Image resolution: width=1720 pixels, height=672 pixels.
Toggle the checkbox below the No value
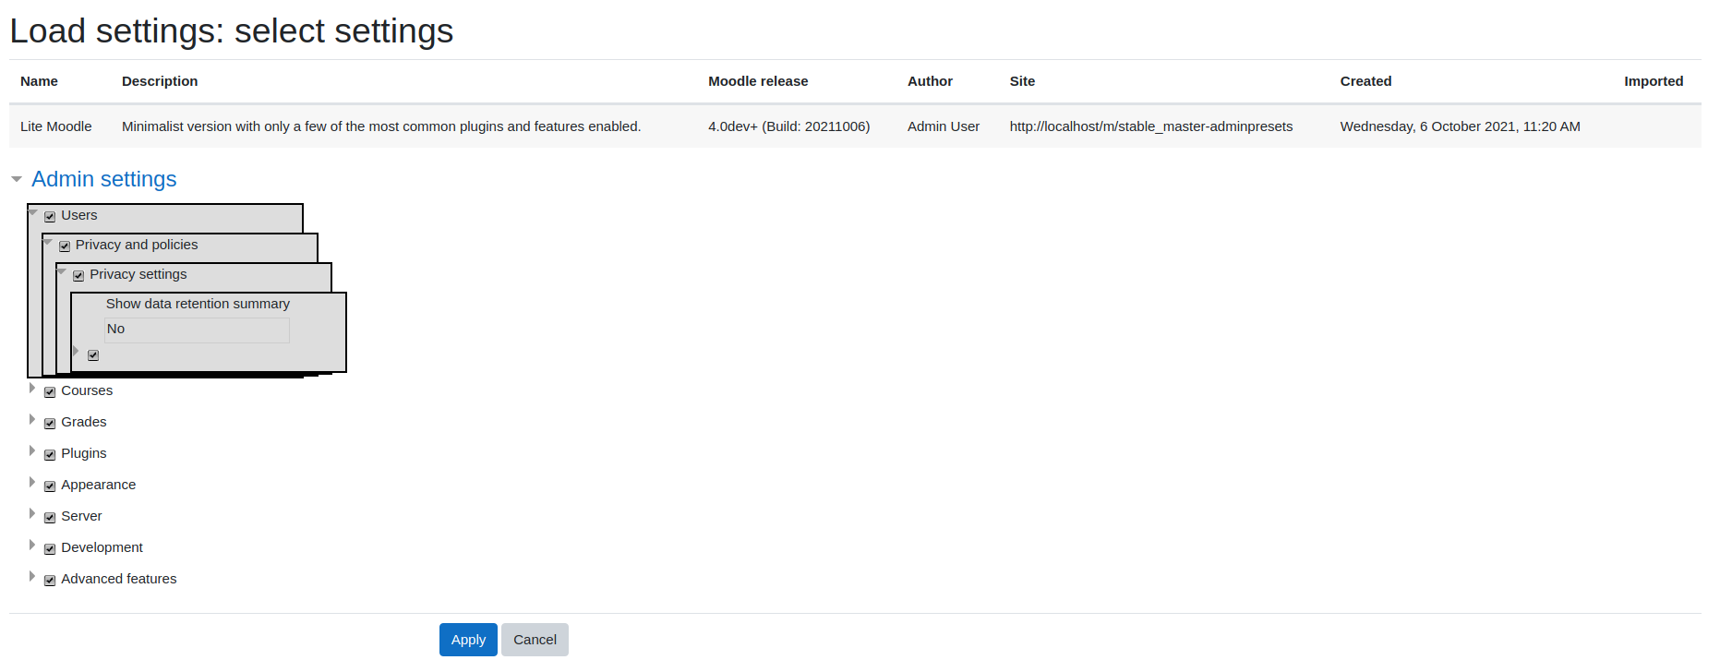(93, 355)
